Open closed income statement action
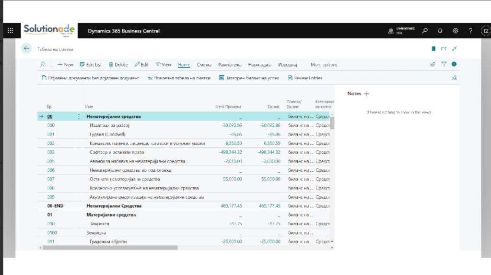 (249, 78)
